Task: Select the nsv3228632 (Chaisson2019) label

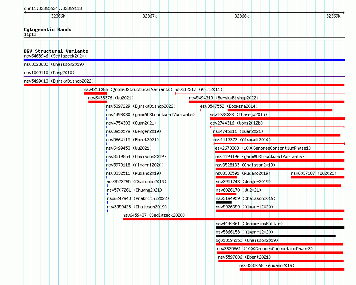Action: [x=54, y=64]
